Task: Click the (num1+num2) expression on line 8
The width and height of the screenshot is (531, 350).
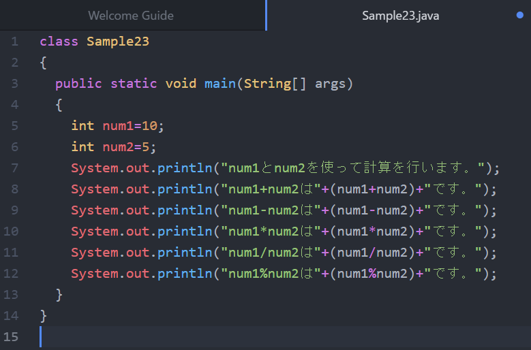Action: (x=372, y=189)
